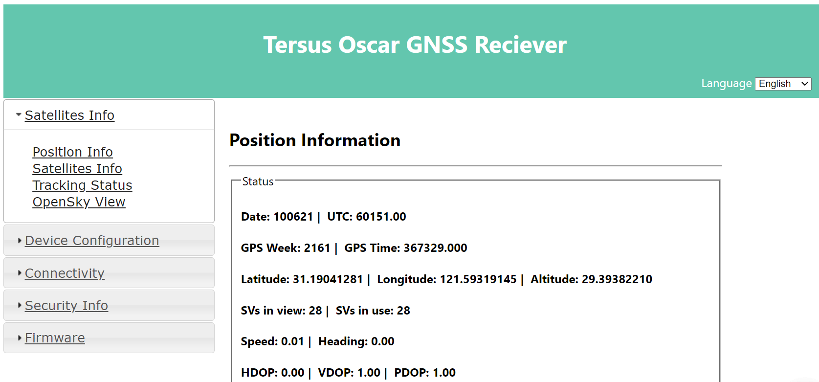Go to the Tracking Status page
The image size is (819, 382).
pyautogui.click(x=82, y=185)
